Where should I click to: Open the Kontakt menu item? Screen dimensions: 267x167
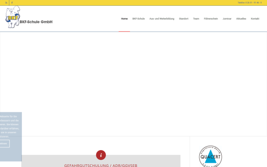pyautogui.click(x=255, y=19)
